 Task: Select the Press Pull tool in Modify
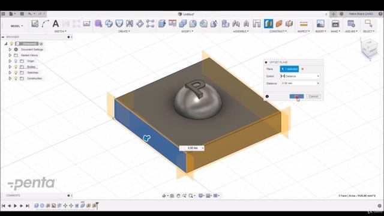162,23
